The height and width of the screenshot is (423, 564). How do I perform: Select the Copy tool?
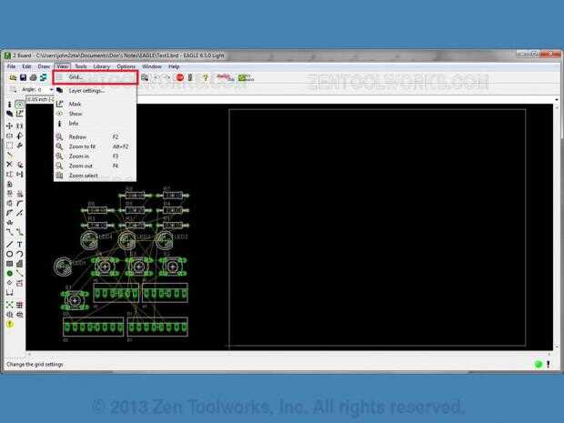point(19,126)
